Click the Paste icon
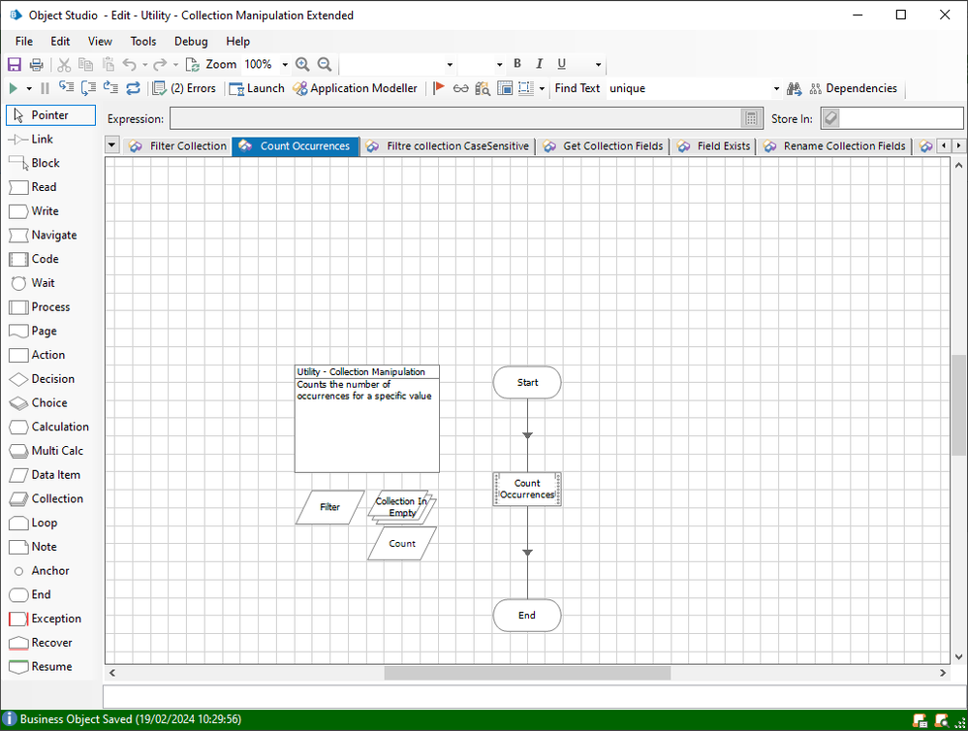Viewport: 968px width, 731px height. coord(108,64)
